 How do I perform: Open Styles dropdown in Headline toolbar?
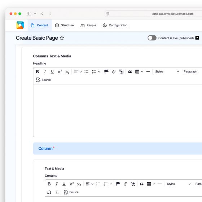pos(167,72)
